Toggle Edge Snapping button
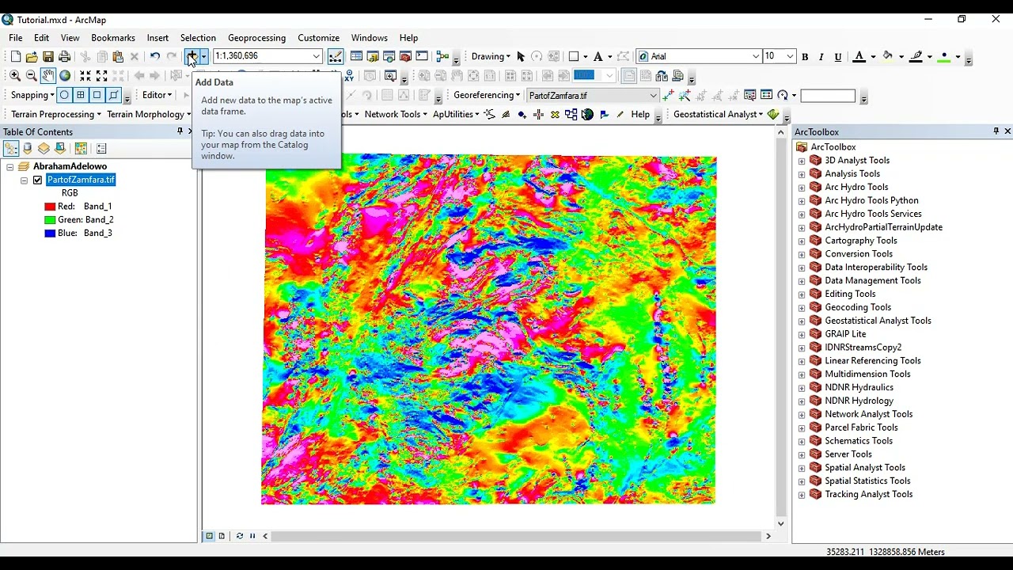The height and width of the screenshot is (570, 1013). (x=114, y=95)
